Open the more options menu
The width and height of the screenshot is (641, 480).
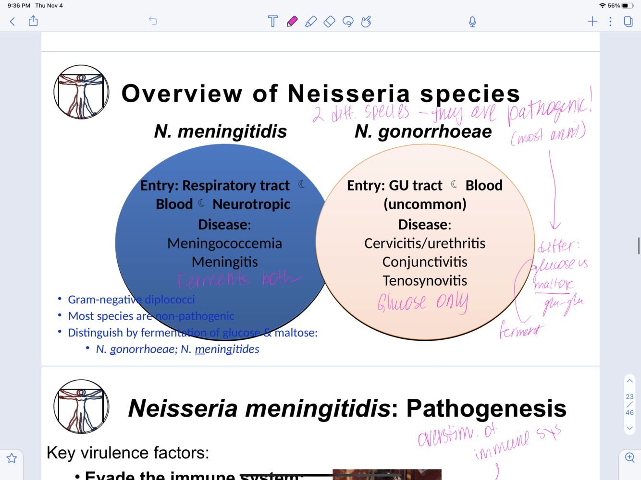611,22
